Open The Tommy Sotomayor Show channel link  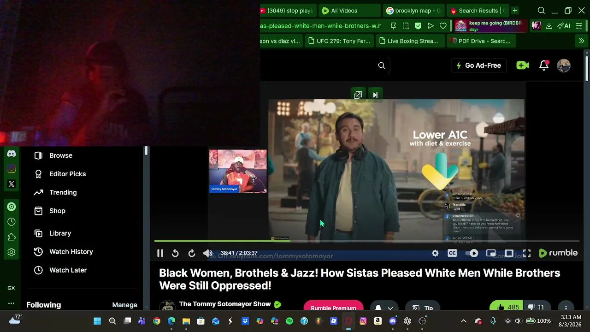pyautogui.click(x=224, y=304)
